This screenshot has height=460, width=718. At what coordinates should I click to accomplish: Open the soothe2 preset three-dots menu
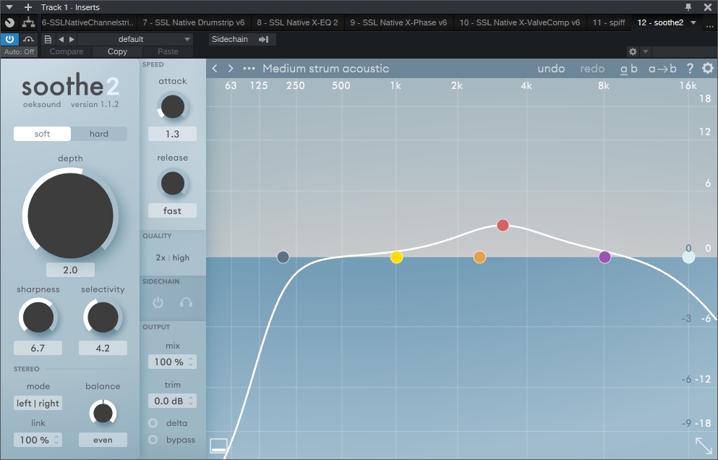[249, 68]
